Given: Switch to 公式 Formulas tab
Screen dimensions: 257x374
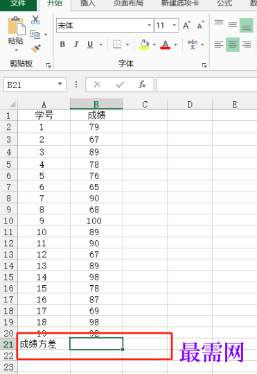Looking at the screenshot, I should click(224, 4).
